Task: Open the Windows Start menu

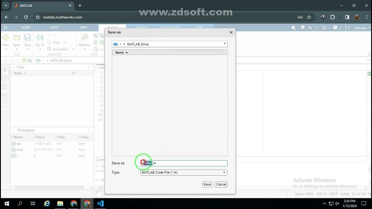Action: [x=7, y=203]
